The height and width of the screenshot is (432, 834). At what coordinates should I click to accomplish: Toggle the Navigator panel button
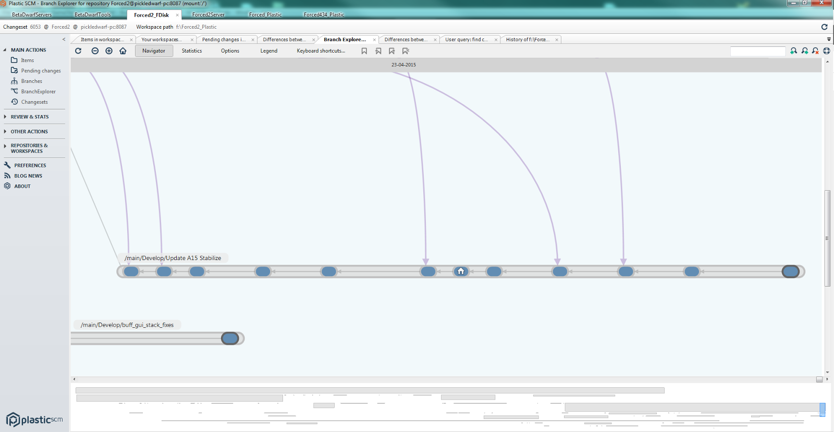point(154,51)
